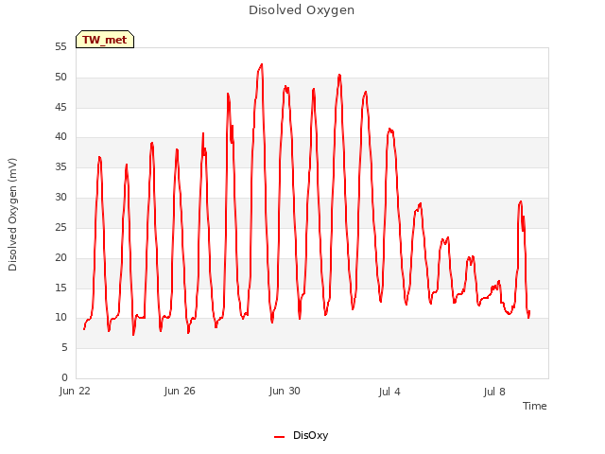
Task: Click the 30 y-axis tick label
Action: tap(60, 198)
